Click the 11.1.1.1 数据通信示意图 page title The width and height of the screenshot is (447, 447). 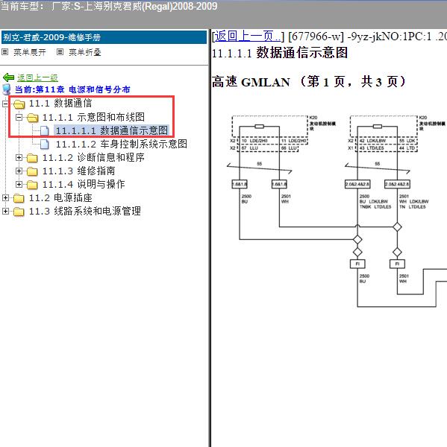tap(280, 53)
